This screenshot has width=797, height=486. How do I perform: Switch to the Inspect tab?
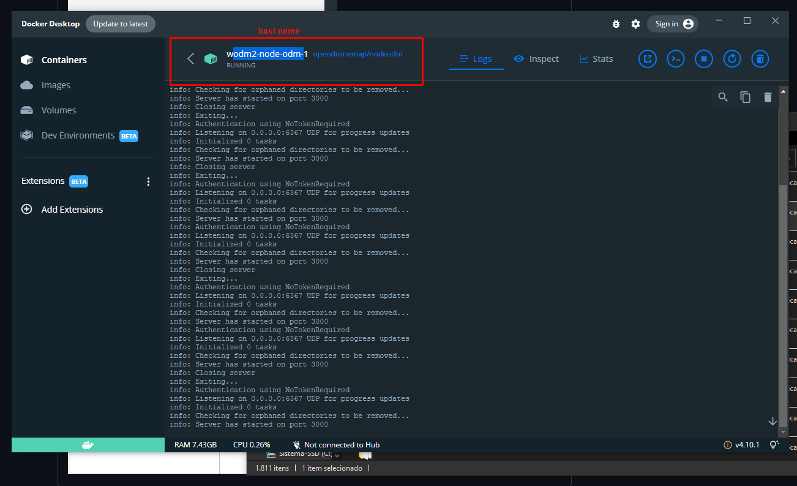536,58
